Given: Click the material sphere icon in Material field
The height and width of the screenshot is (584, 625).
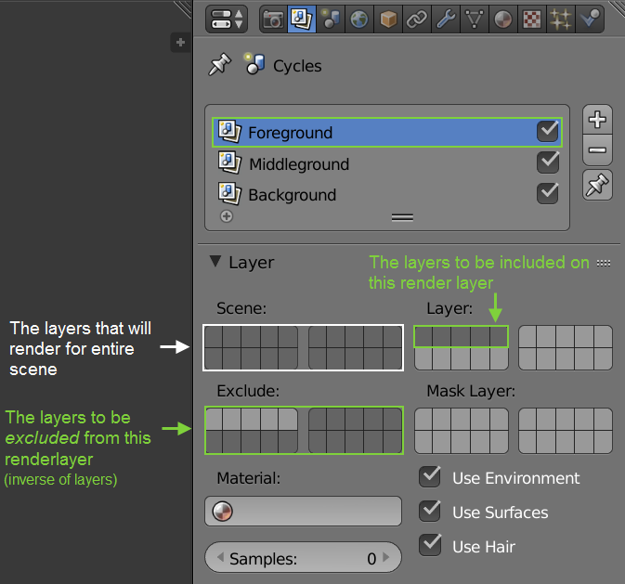Looking at the screenshot, I should coord(222,511).
